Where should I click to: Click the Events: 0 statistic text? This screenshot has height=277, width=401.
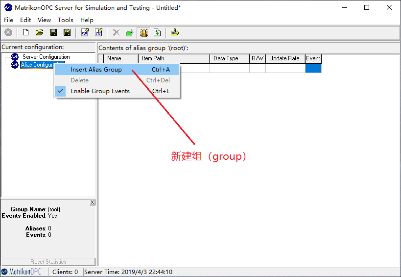[39, 235]
